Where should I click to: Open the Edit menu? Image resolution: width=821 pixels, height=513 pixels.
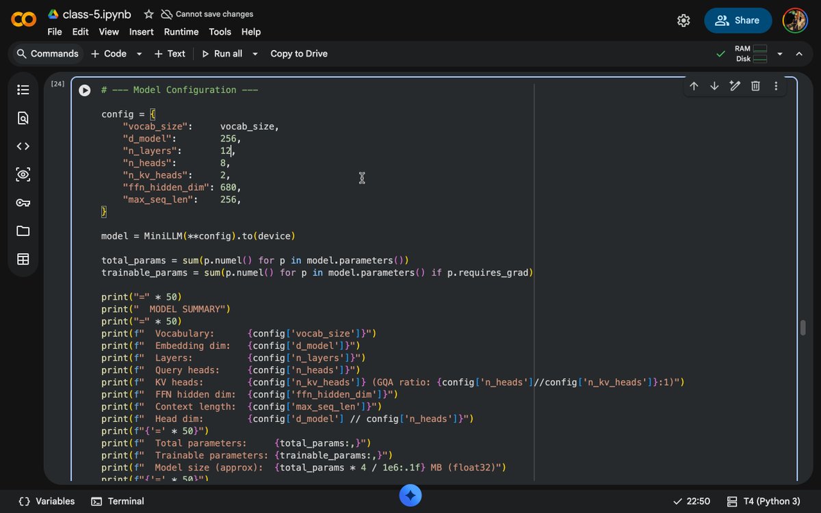[x=81, y=31]
